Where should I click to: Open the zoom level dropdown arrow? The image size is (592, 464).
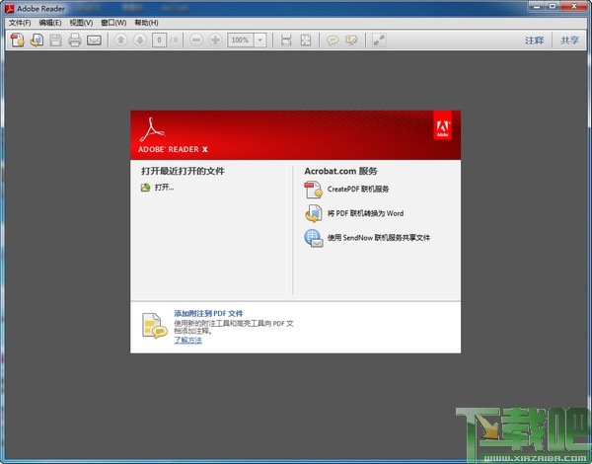pos(260,39)
